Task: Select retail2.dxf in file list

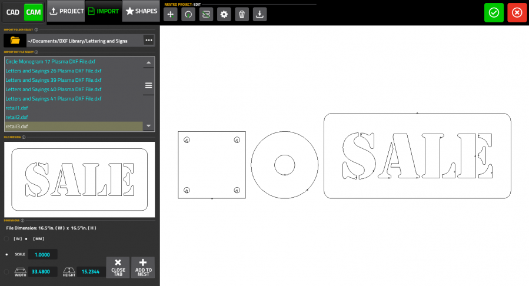Action: (74, 117)
